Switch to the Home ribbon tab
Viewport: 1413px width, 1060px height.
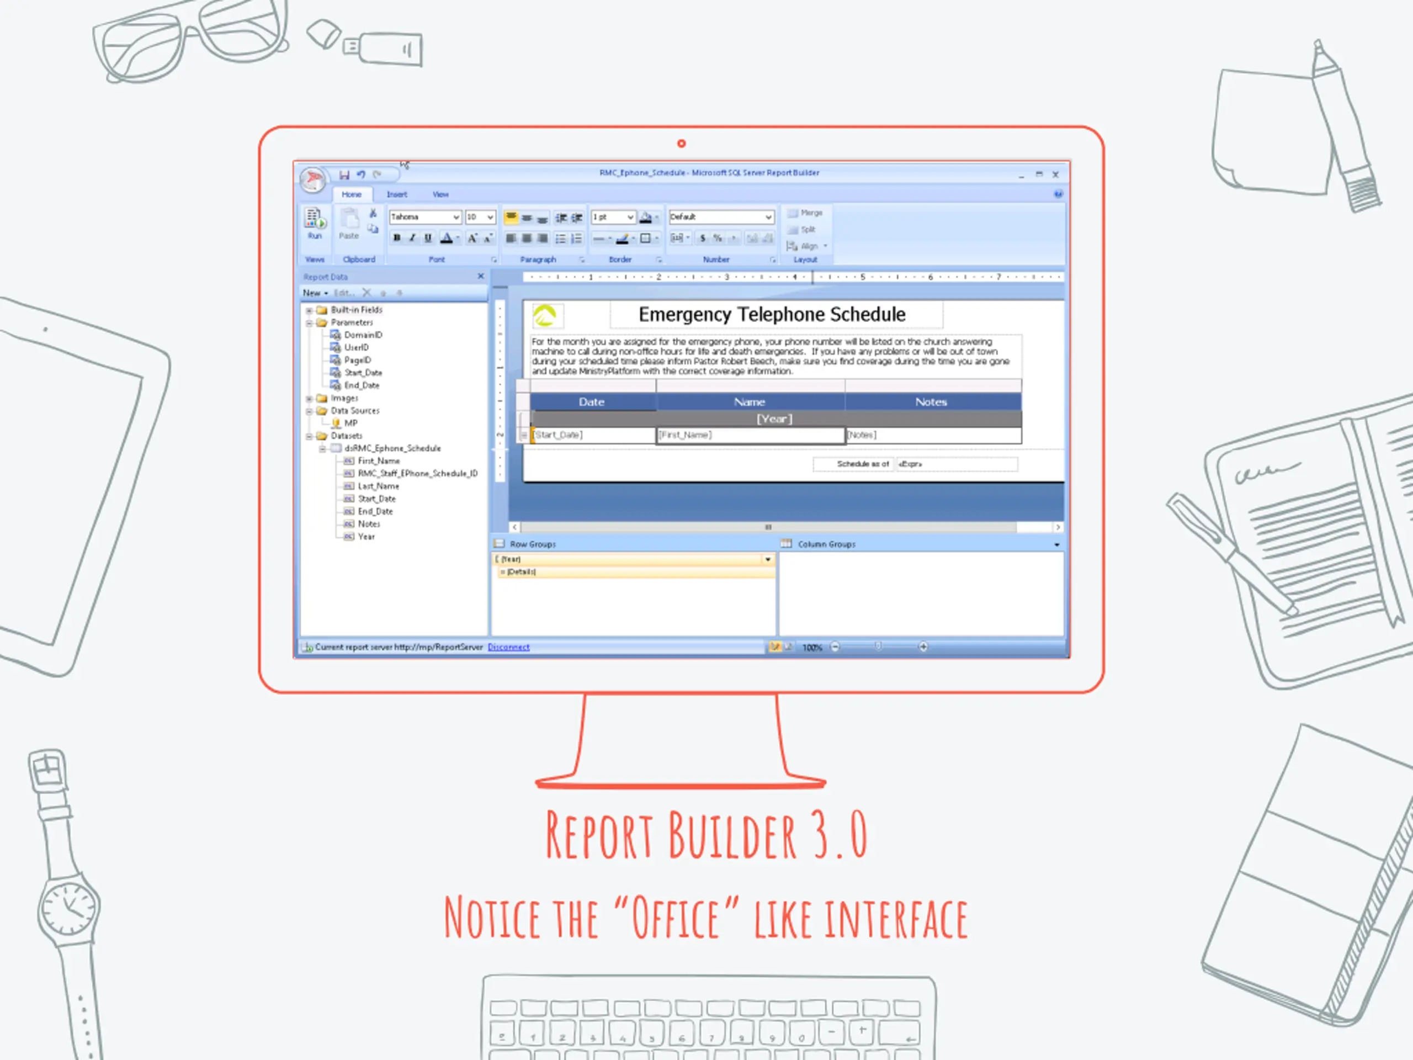(352, 194)
